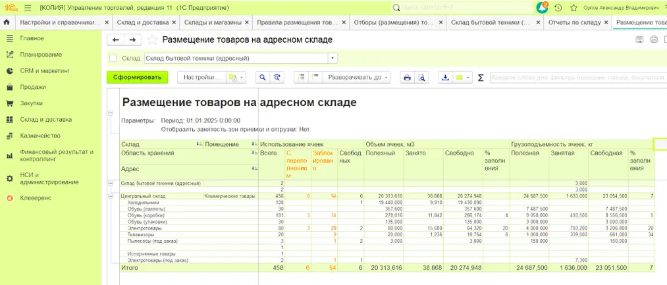Screen dimensions: 667x285
Task: Open the main hamburger menu
Action: click(28, 8)
